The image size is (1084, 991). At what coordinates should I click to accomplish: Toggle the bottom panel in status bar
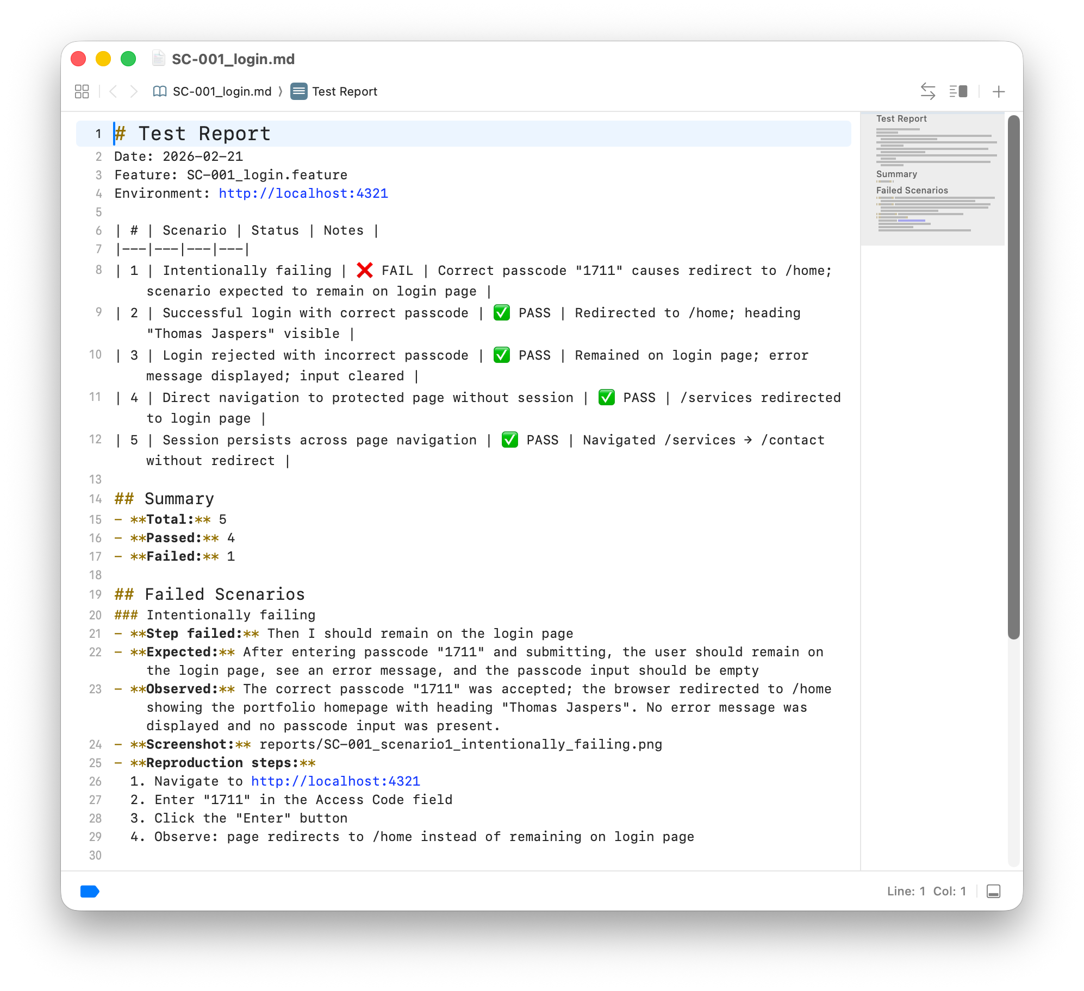[993, 891]
